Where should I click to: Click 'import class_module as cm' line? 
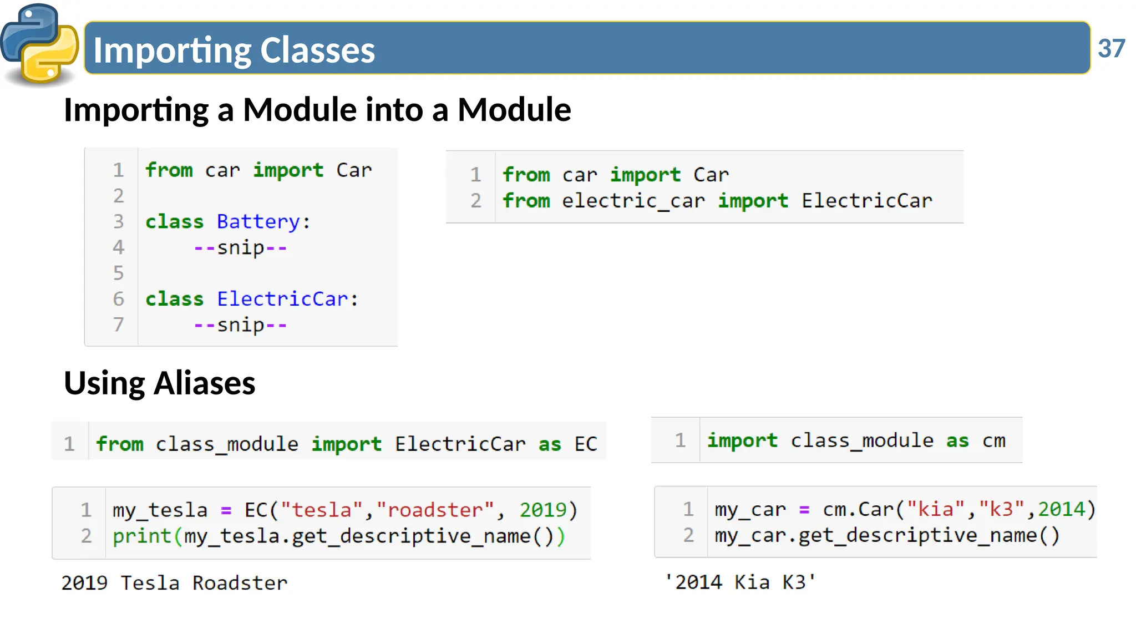click(856, 440)
